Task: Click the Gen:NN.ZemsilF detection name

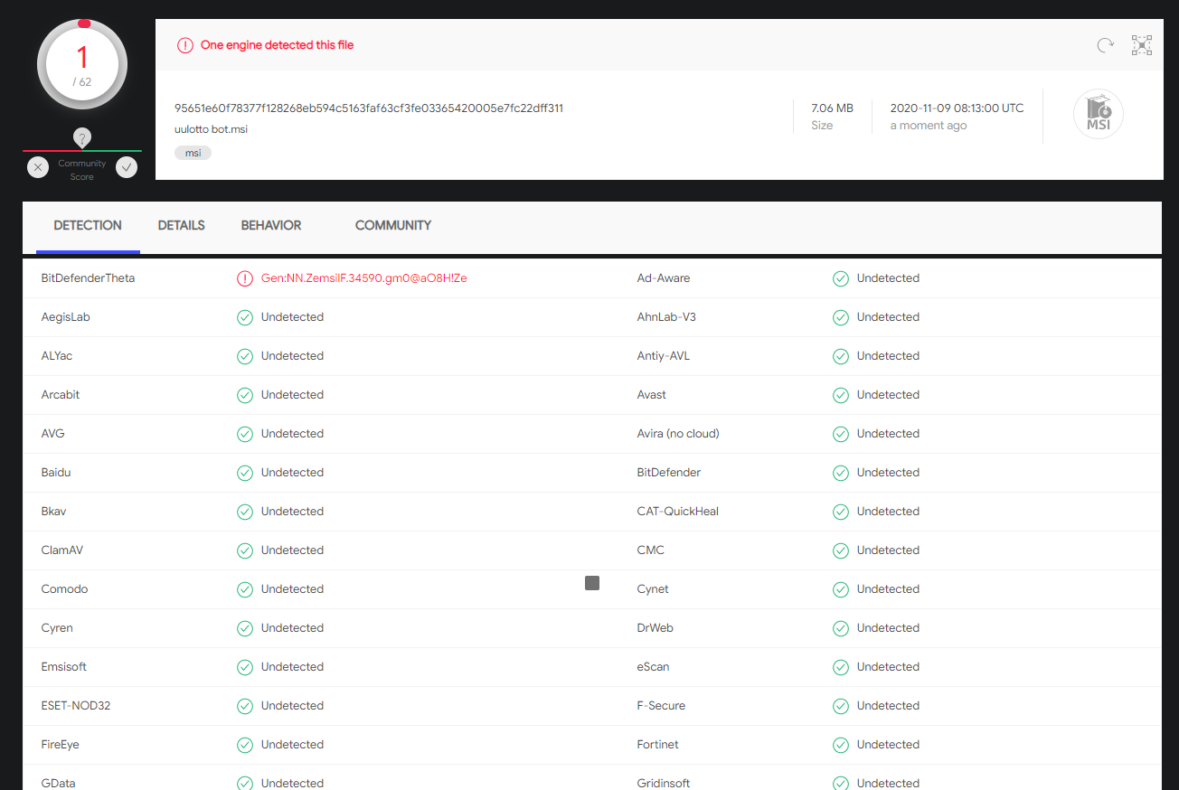Action: tap(364, 278)
